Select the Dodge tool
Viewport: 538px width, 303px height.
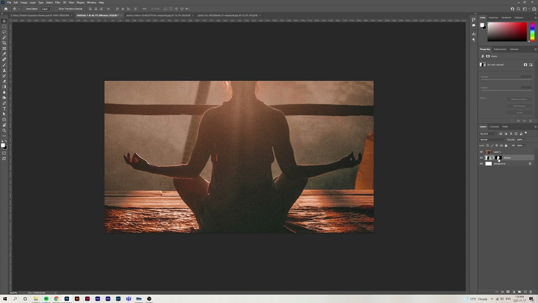click(4, 98)
